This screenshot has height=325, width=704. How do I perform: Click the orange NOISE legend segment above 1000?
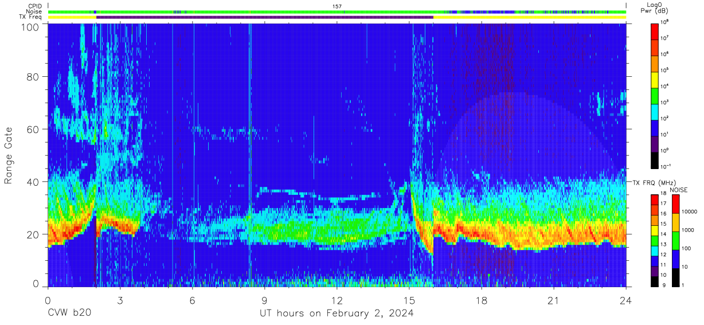tap(675, 222)
